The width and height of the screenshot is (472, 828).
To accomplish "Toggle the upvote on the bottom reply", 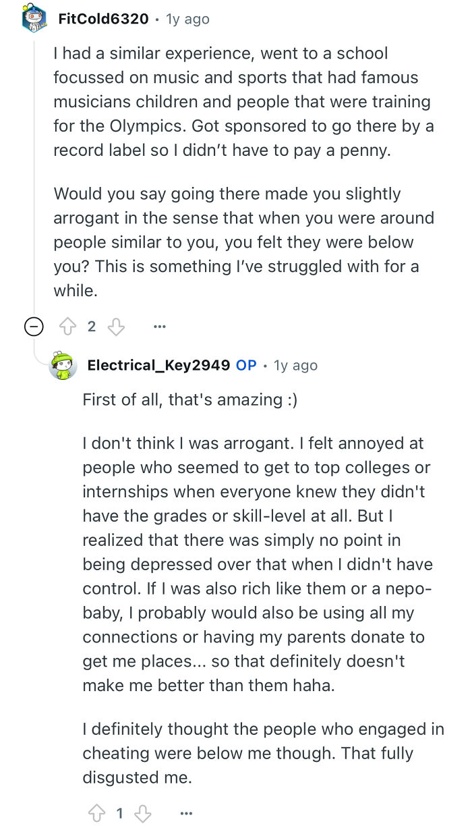I will pyautogui.click(x=96, y=813).
